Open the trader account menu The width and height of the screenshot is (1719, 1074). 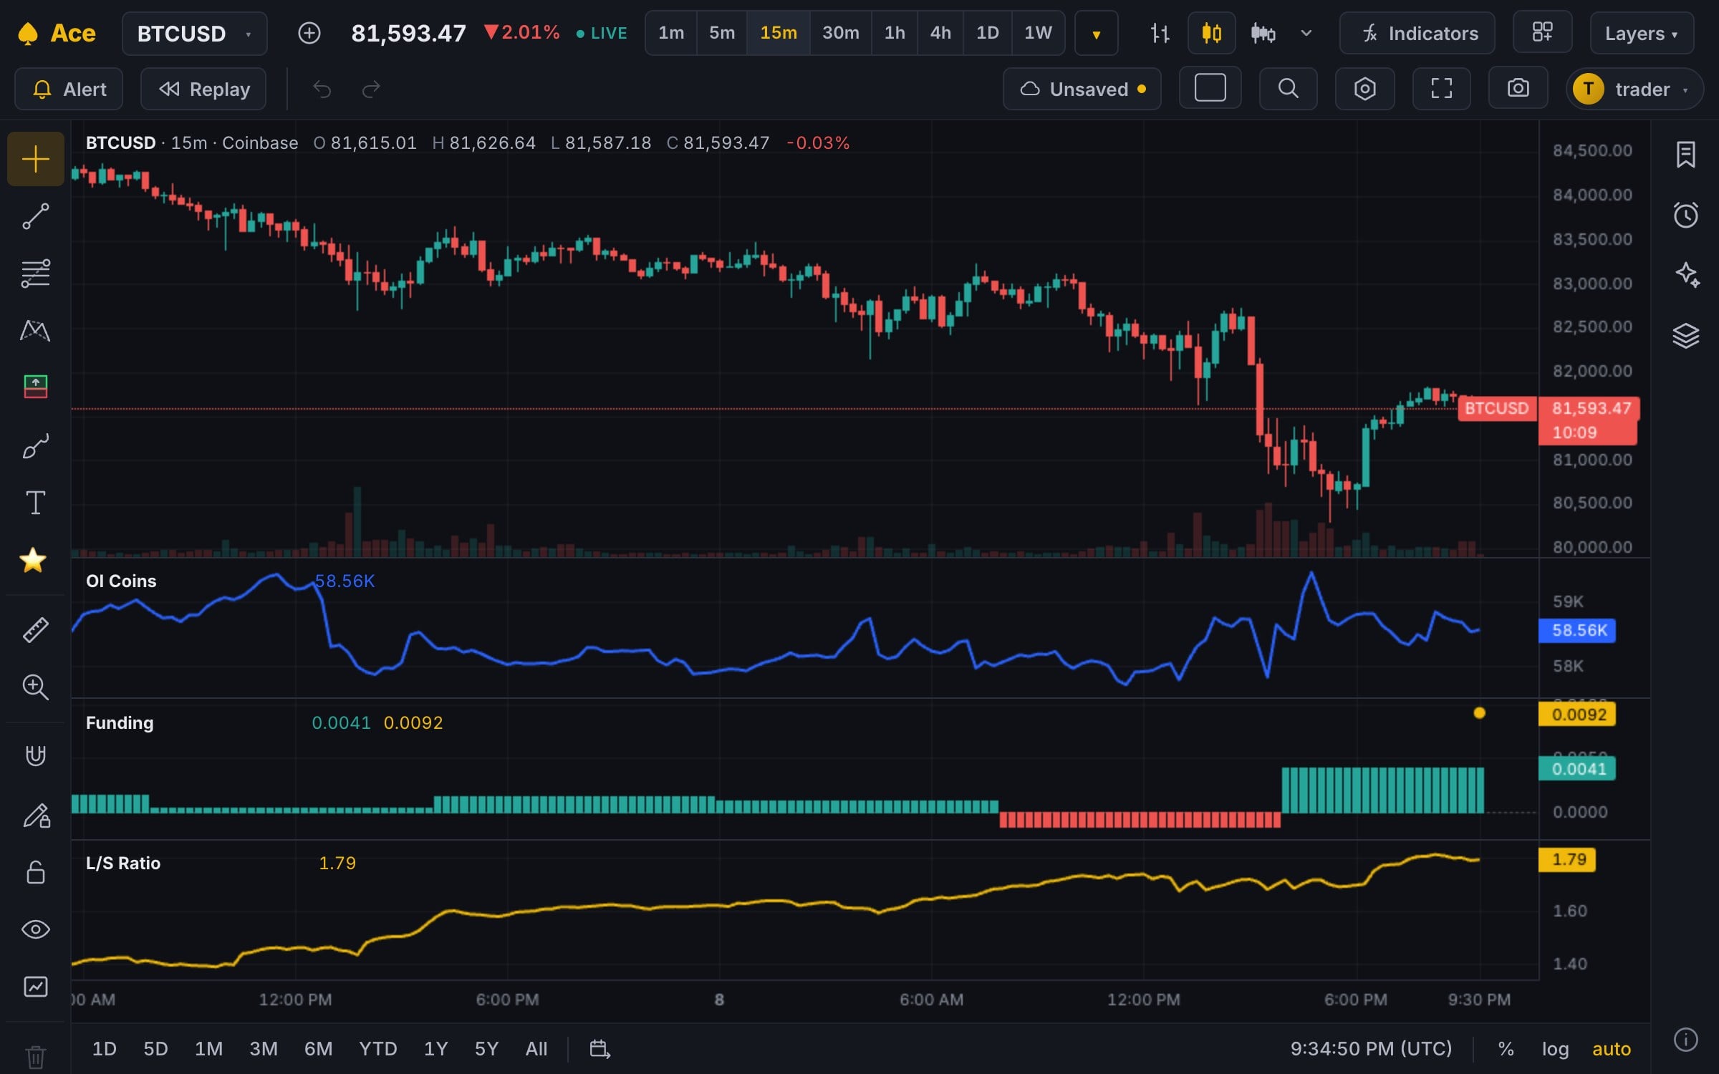pyautogui.click(x=1634, y=89)
